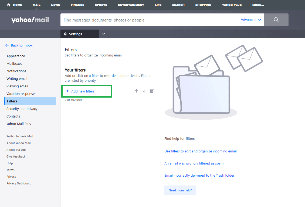
Task: Open the Terms link
Action: (x=11, y=170)
